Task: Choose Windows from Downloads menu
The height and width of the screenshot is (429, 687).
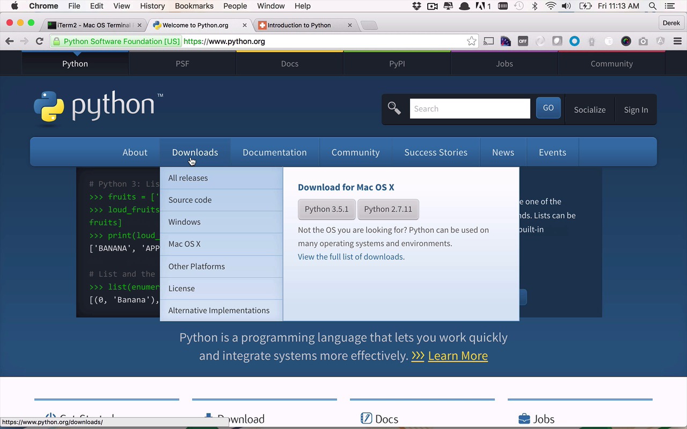Action: (x=221, y=222)
